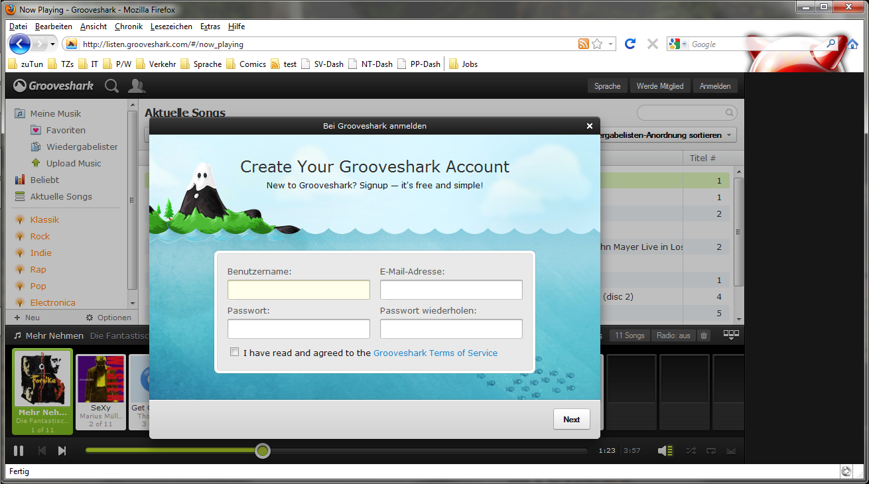Select the Electronica genre radio
The height and width of the screenshot is (484, 869).
pyautogui.click(x=54, y=302)
